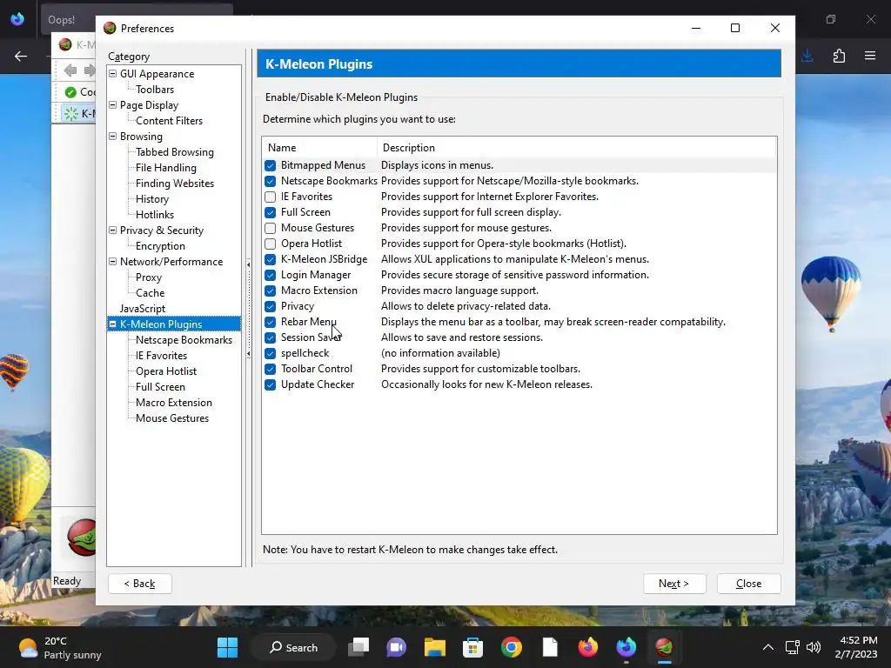Click the back arrow in background Firefox window
Screen dimensions: 891x668
tap(21, 56)
